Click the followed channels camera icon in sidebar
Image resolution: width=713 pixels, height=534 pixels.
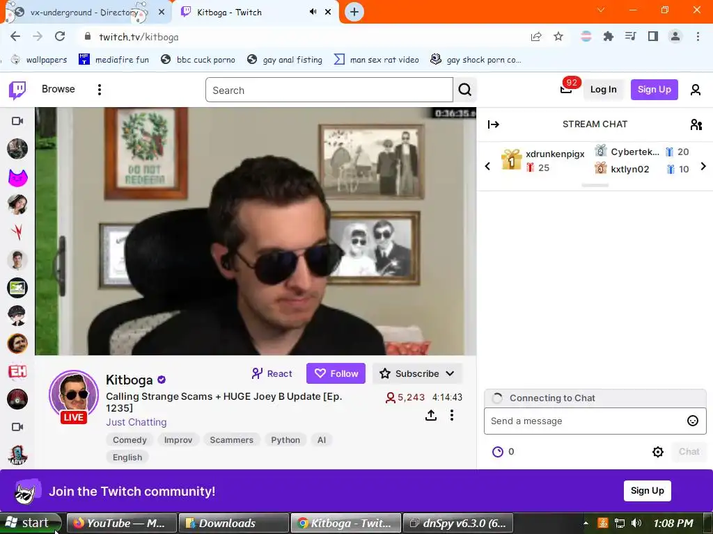[17, 121]
